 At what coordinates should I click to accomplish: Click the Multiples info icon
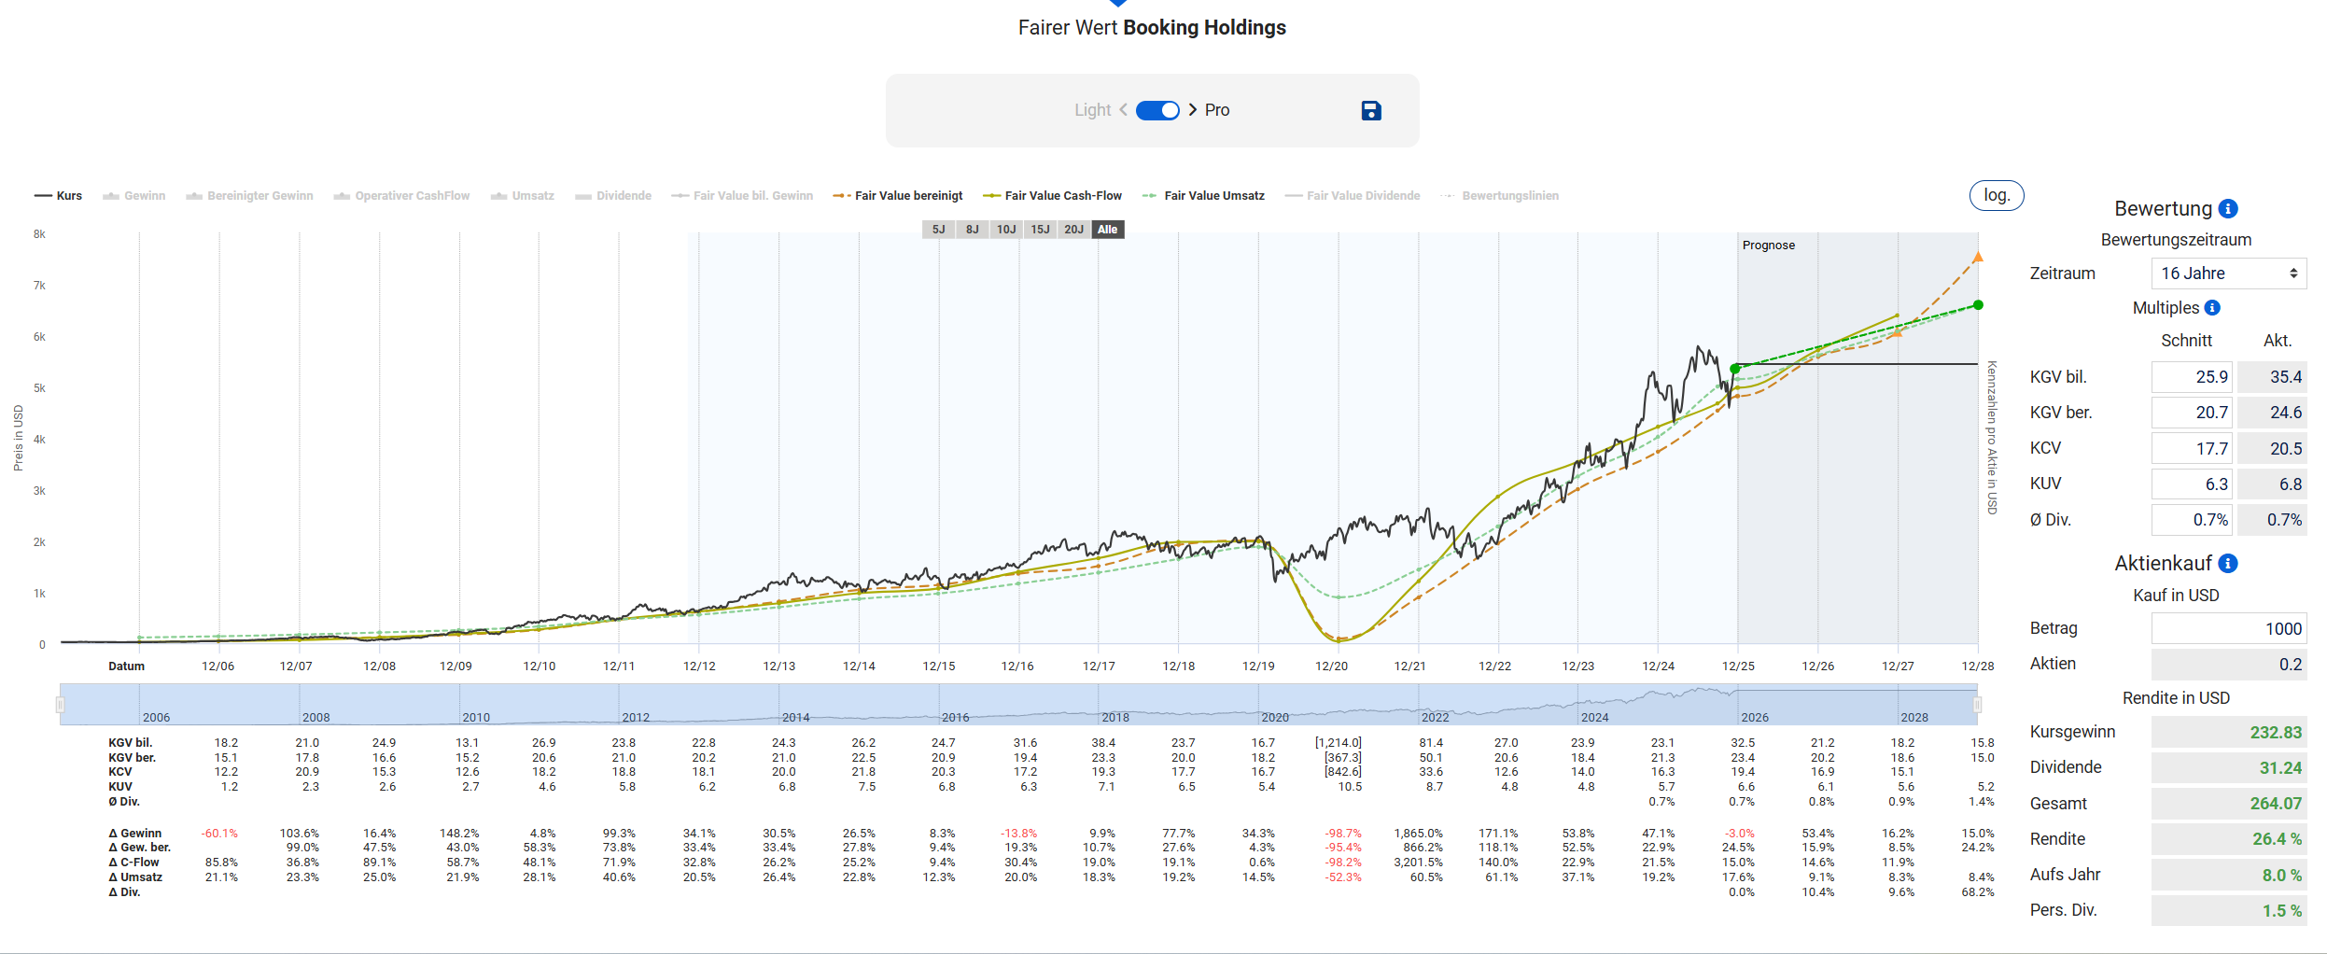point(2212,308)
